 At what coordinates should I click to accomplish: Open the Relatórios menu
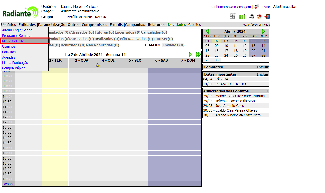(x=156, y=25)
